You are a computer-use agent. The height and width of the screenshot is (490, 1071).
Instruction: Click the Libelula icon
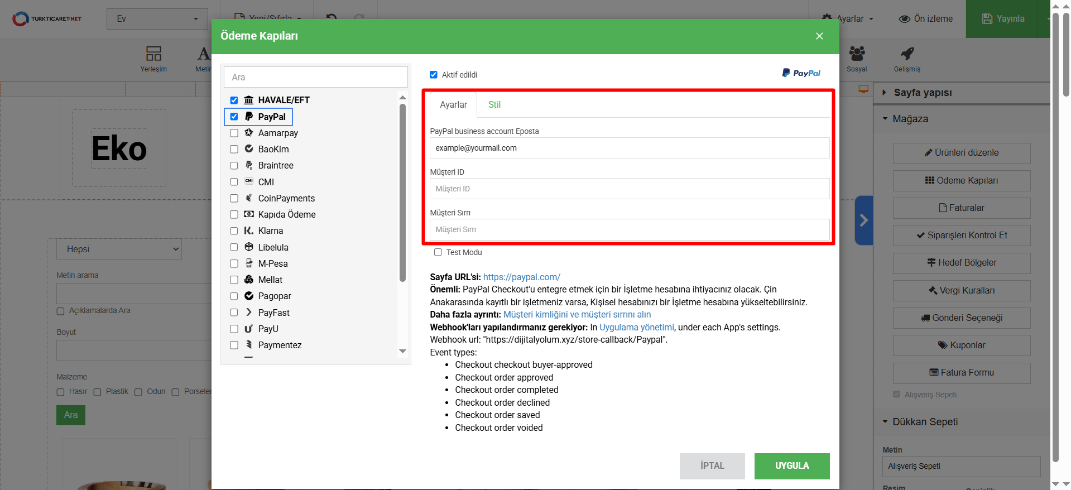[x=249, y=247]
